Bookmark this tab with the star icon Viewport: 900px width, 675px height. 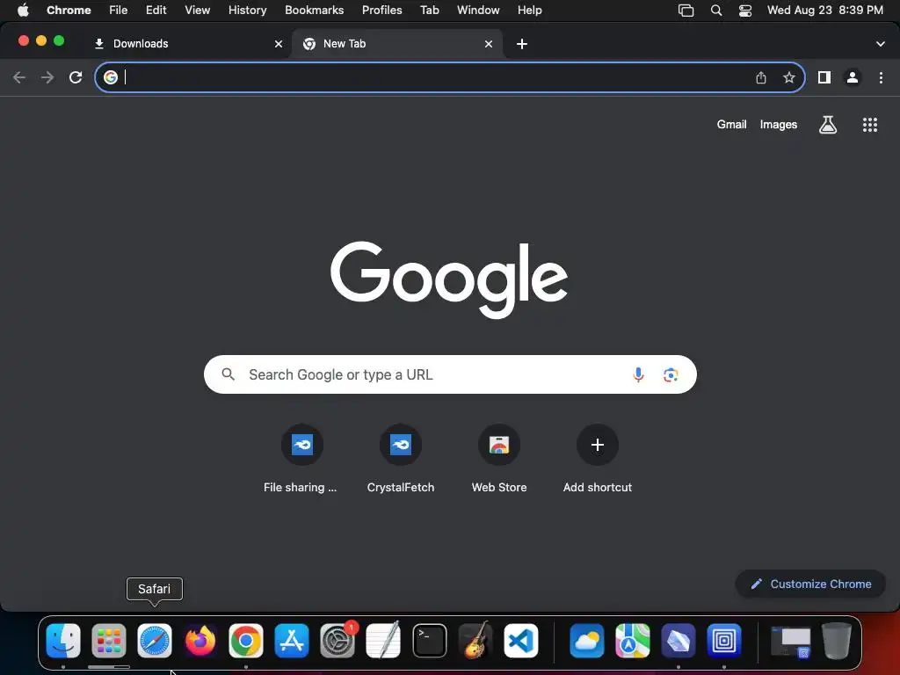789,77
